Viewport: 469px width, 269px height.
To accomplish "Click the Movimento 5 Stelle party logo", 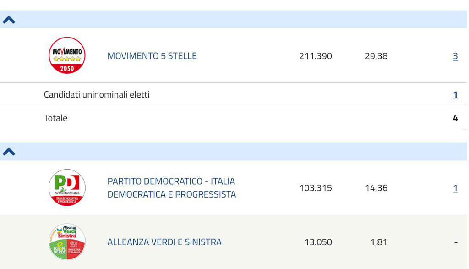I will coord(67,55).
